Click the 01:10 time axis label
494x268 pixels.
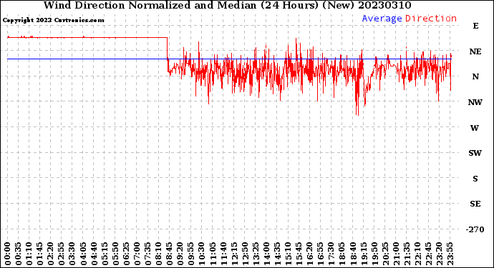(x=29, y=254)
